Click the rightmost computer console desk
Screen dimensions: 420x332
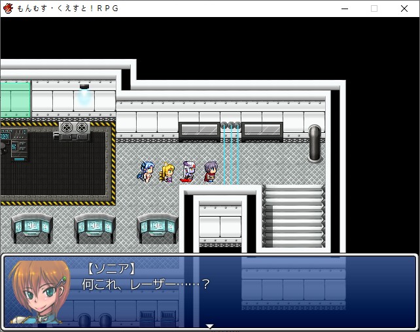pos(158,228)
